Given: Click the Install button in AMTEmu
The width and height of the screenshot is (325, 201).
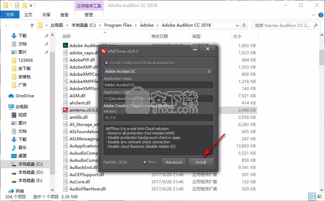Looking at the screenshot, I should 201,162.
